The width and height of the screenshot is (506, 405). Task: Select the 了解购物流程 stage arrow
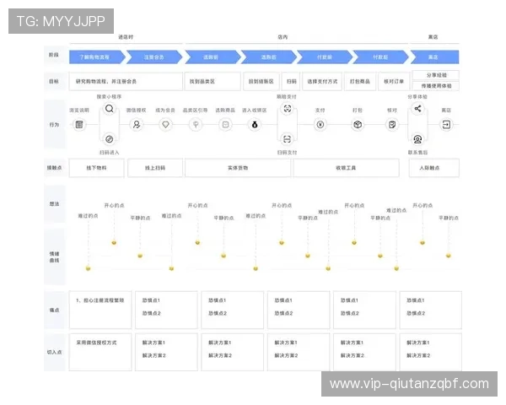pos(97,57)
